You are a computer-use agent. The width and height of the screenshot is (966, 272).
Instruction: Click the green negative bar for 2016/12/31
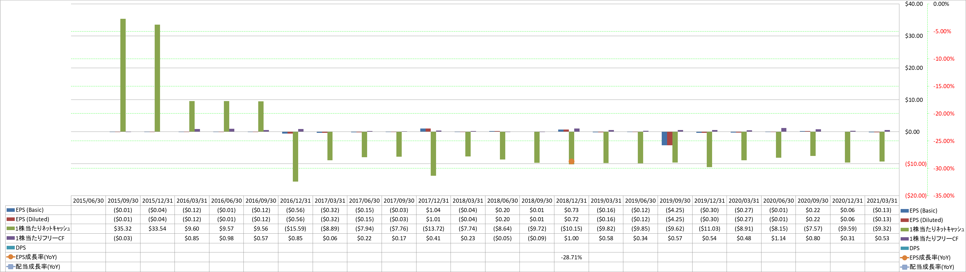point(296,157)
